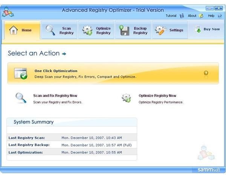Image resolution: width=226 pixels, height=175 pixels.
Task: Click the magnifier icon beside Scan and Fix
Action: [x=21, y=98]
